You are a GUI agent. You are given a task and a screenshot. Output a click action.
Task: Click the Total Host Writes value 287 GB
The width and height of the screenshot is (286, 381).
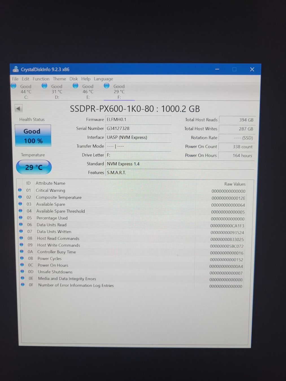click(237, 129)
